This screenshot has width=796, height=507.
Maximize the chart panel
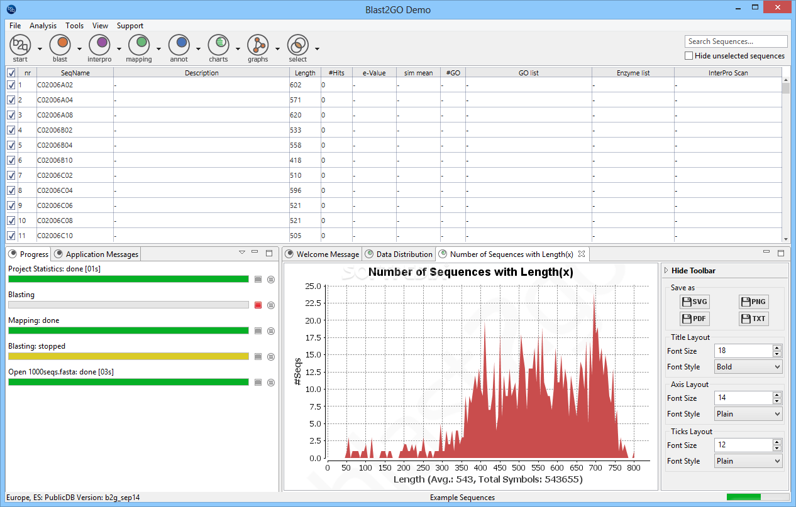point(781,253)
